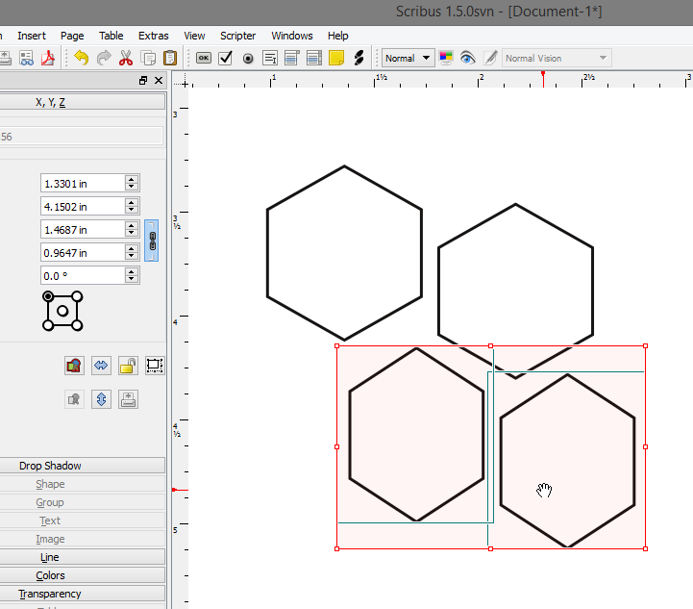Expand the Drop Shadow section
Viewport: 693px width, 609px height.
coord(50,466)
